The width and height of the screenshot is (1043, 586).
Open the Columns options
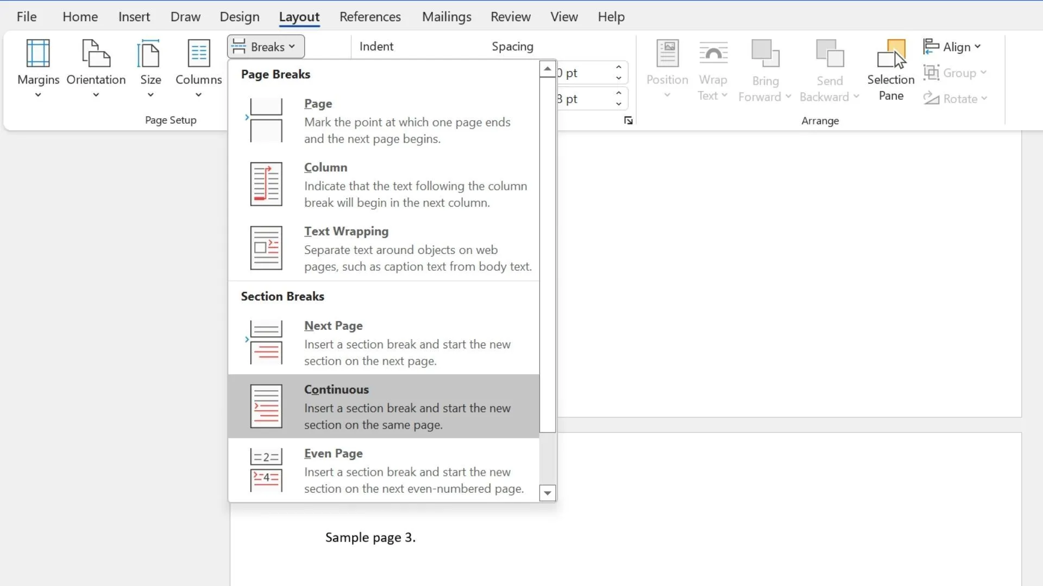(198, 68)
